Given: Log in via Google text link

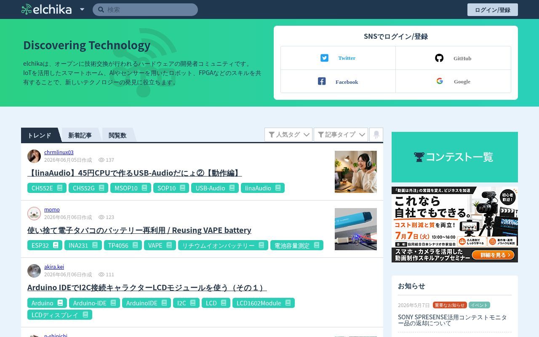Looking at the screenshot, I should tap(462, 82).
